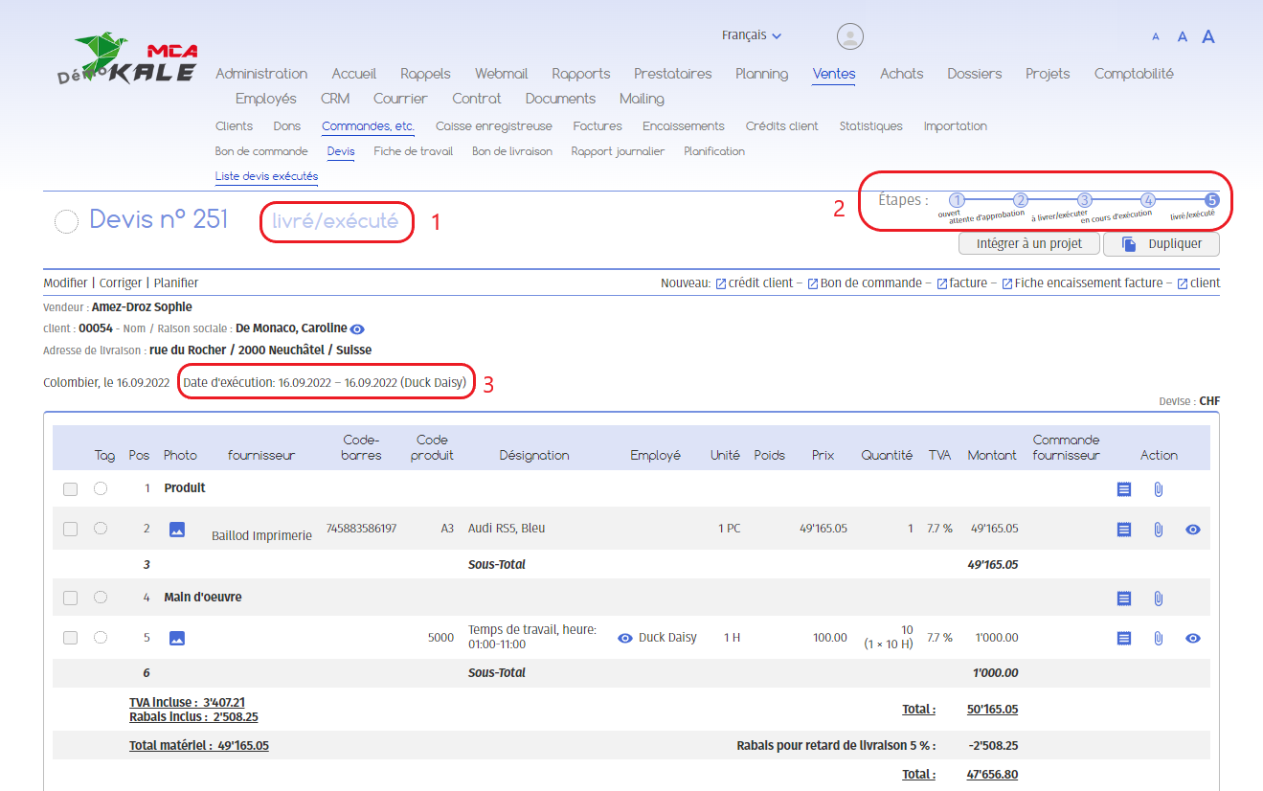Open Liste devis exécutés link
1263x791 pixels.
click(x=266, y=177)
